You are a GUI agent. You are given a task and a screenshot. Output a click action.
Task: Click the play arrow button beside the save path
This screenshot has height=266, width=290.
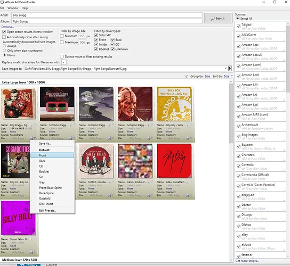pyautogui.click(x=230, y=69)
